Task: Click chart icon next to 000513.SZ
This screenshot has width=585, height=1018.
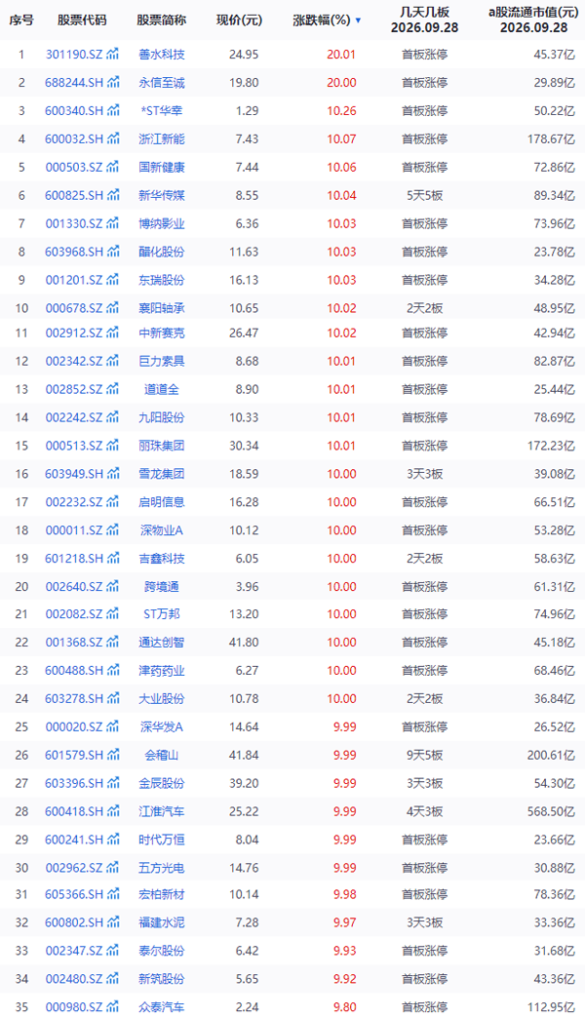Action: [113, 446]
